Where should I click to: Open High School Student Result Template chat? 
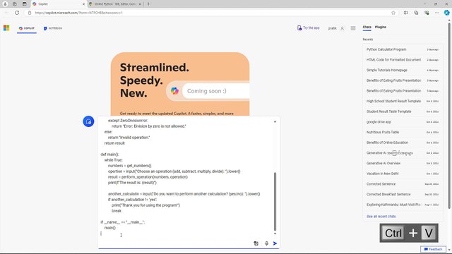(x=403, y=102)
